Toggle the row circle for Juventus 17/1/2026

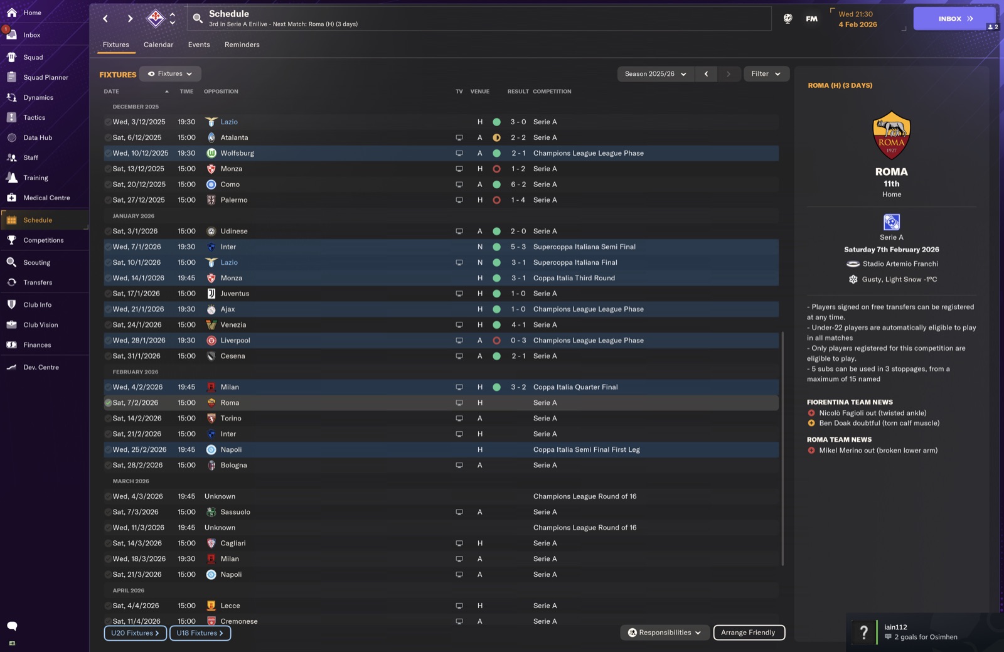108,294
